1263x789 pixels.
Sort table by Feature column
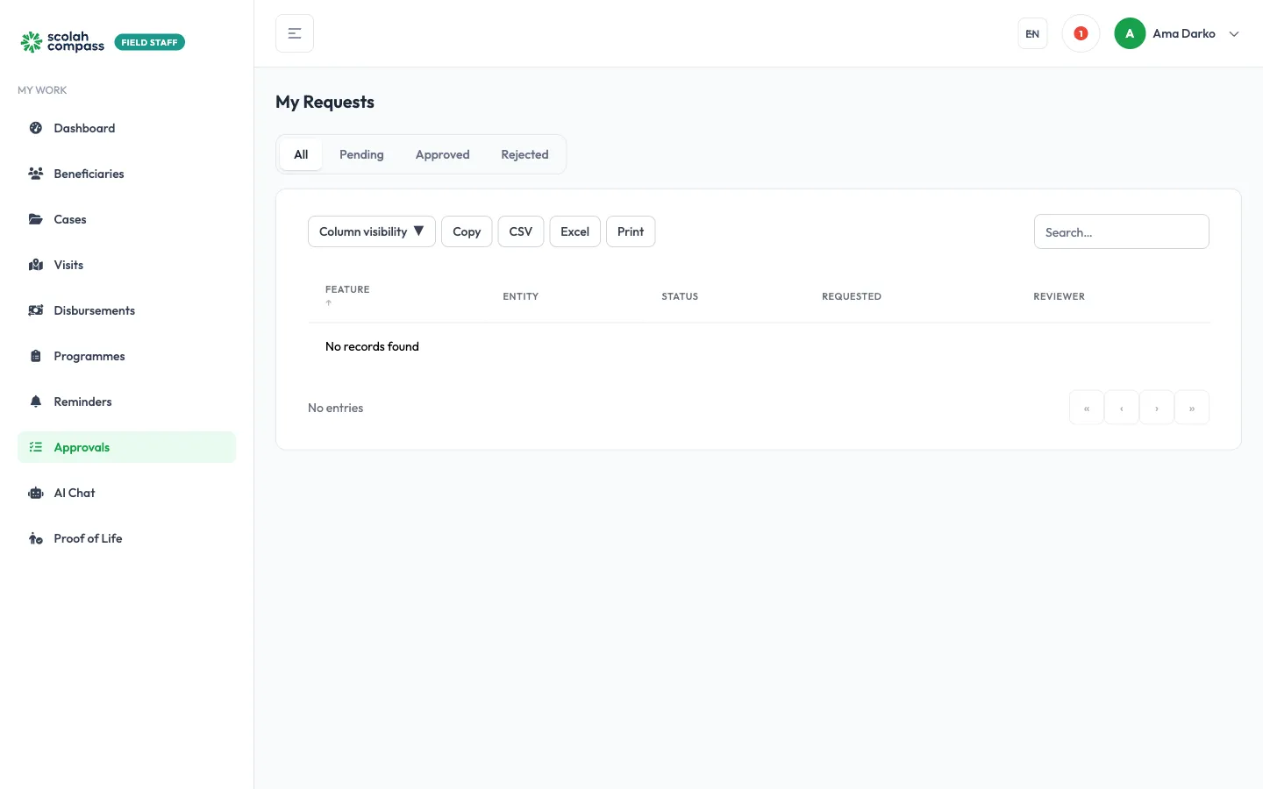(347, 296)
